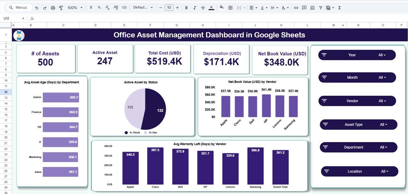Viewport: 408px width, 194px height.
Task: Open the Year filter dropdown
Action: [382, 55]
